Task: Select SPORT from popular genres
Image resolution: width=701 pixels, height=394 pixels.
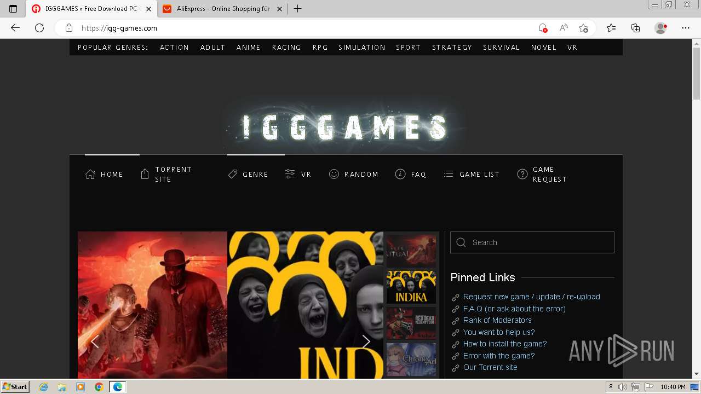Action: (x=408, y=48)
